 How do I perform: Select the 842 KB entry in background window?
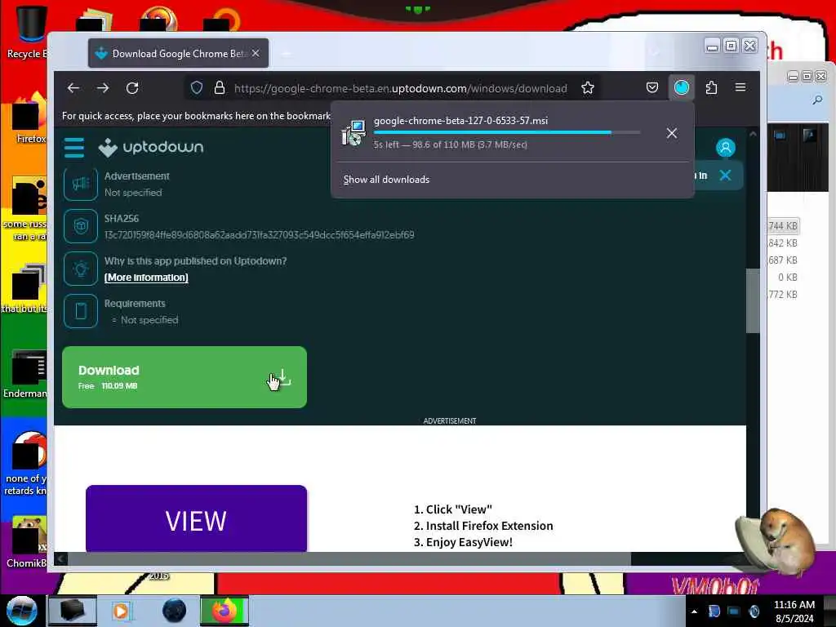783,243
